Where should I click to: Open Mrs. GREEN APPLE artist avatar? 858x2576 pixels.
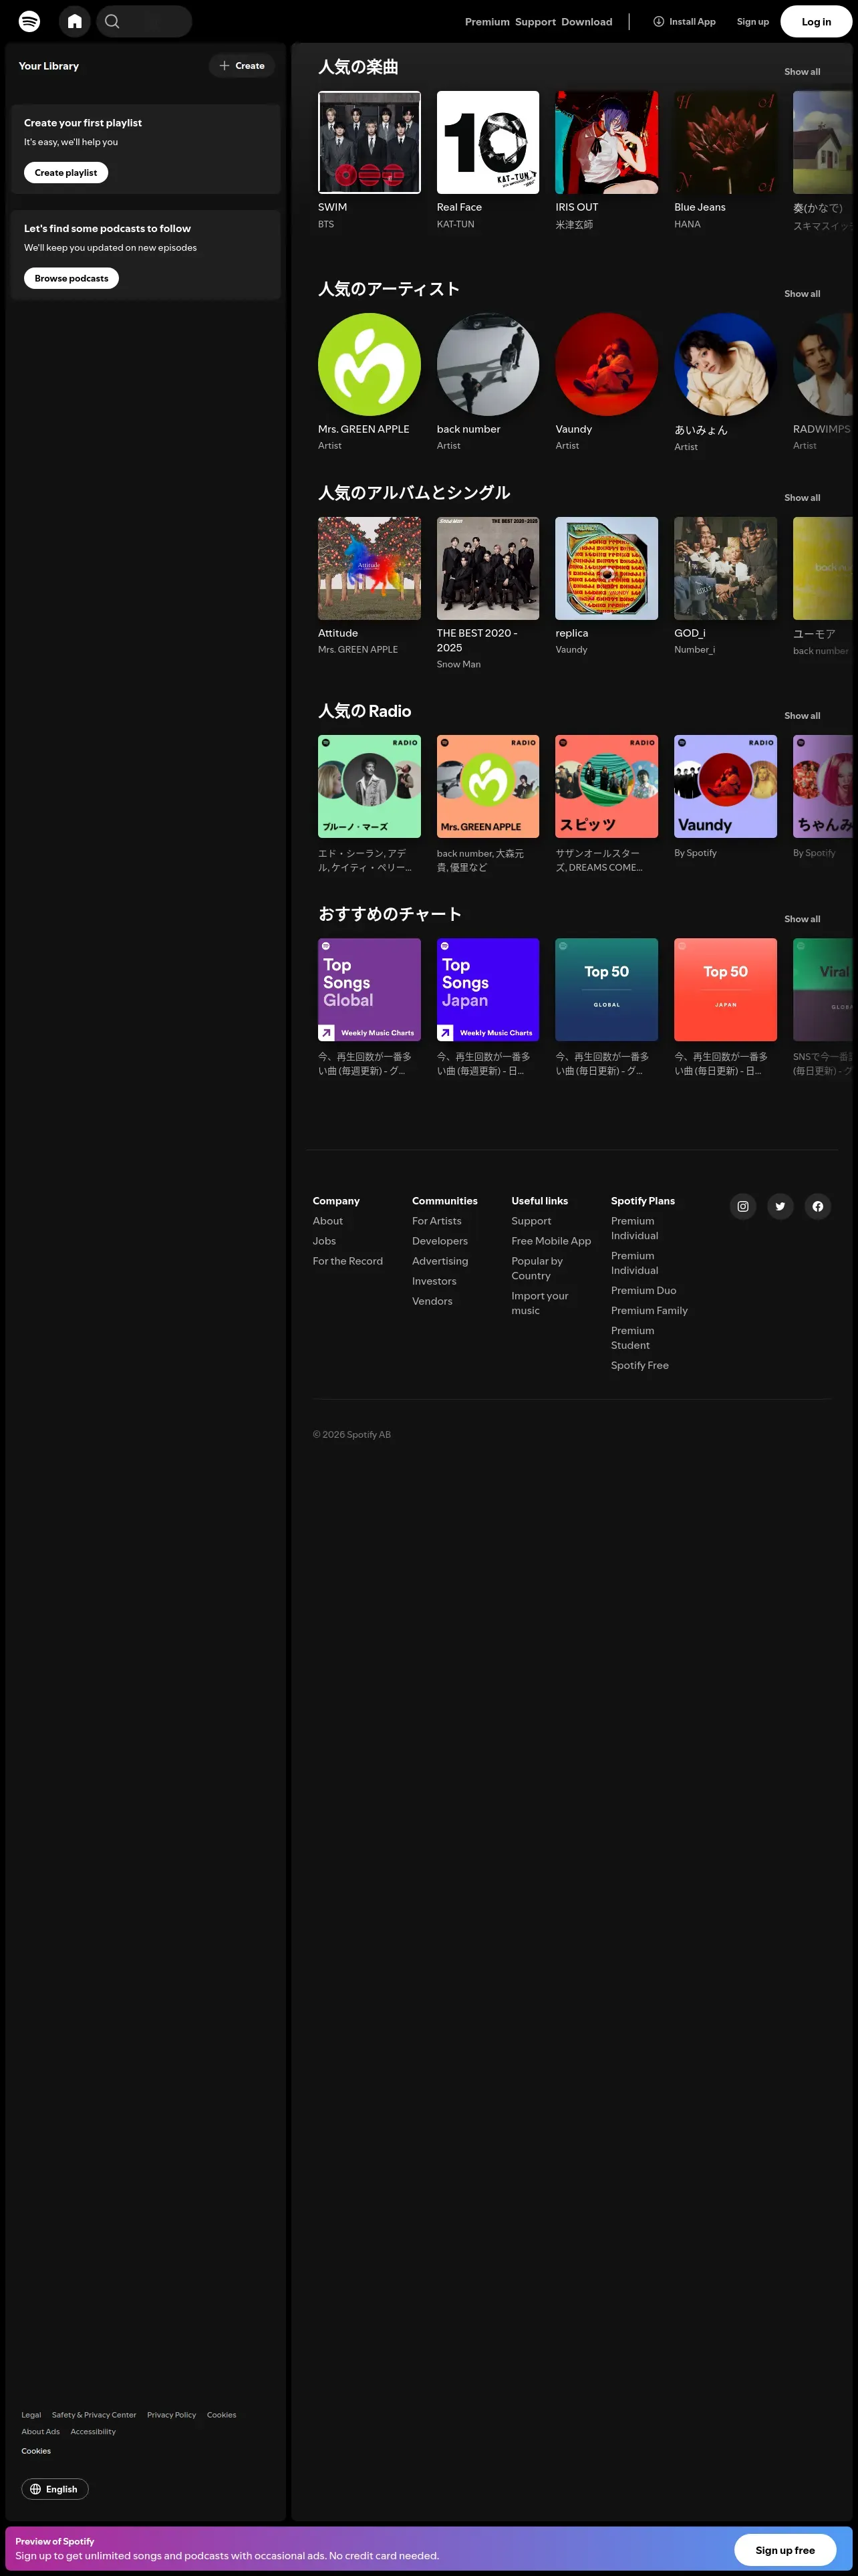(370, 364)
